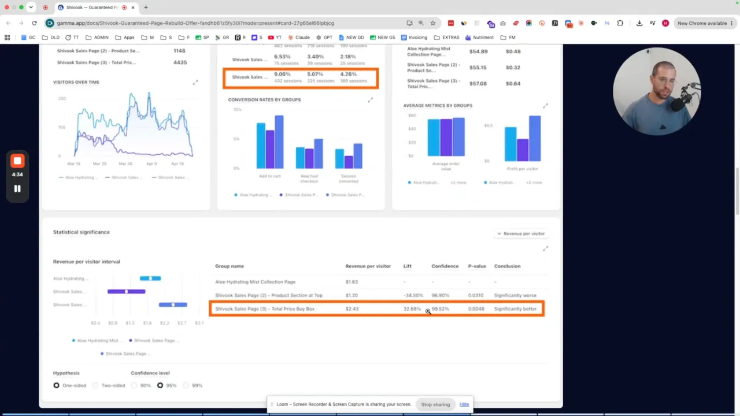Open the GC bookmark
The width and height of the screenshot is (740, 416).
pos(28,38)
